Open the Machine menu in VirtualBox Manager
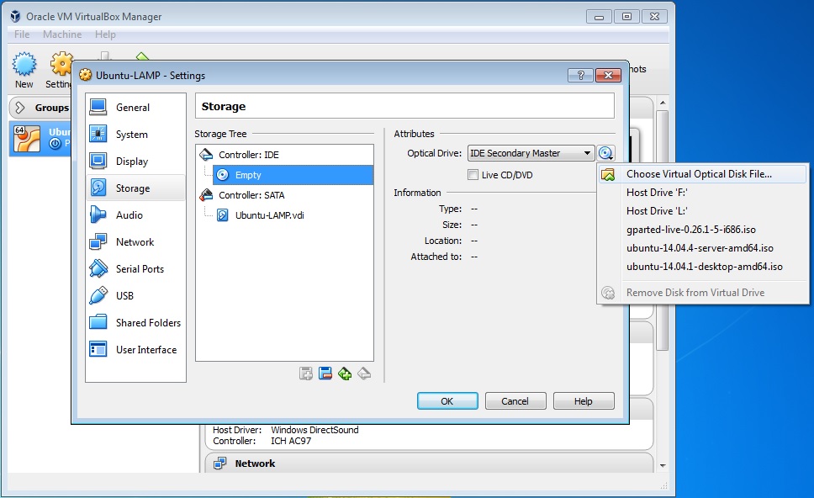This screenshot has height=498, width=814. tap(62, 34)
